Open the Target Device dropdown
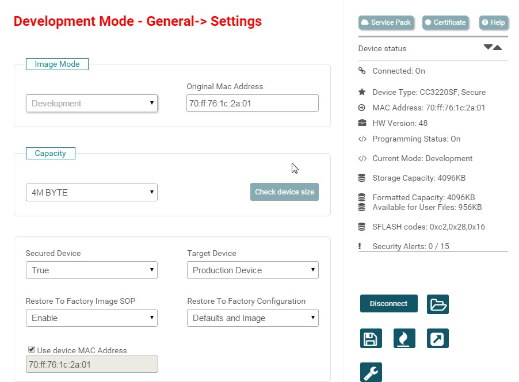Image resolution: width=519 pixels, height=382 pixels. coord(253,270)
